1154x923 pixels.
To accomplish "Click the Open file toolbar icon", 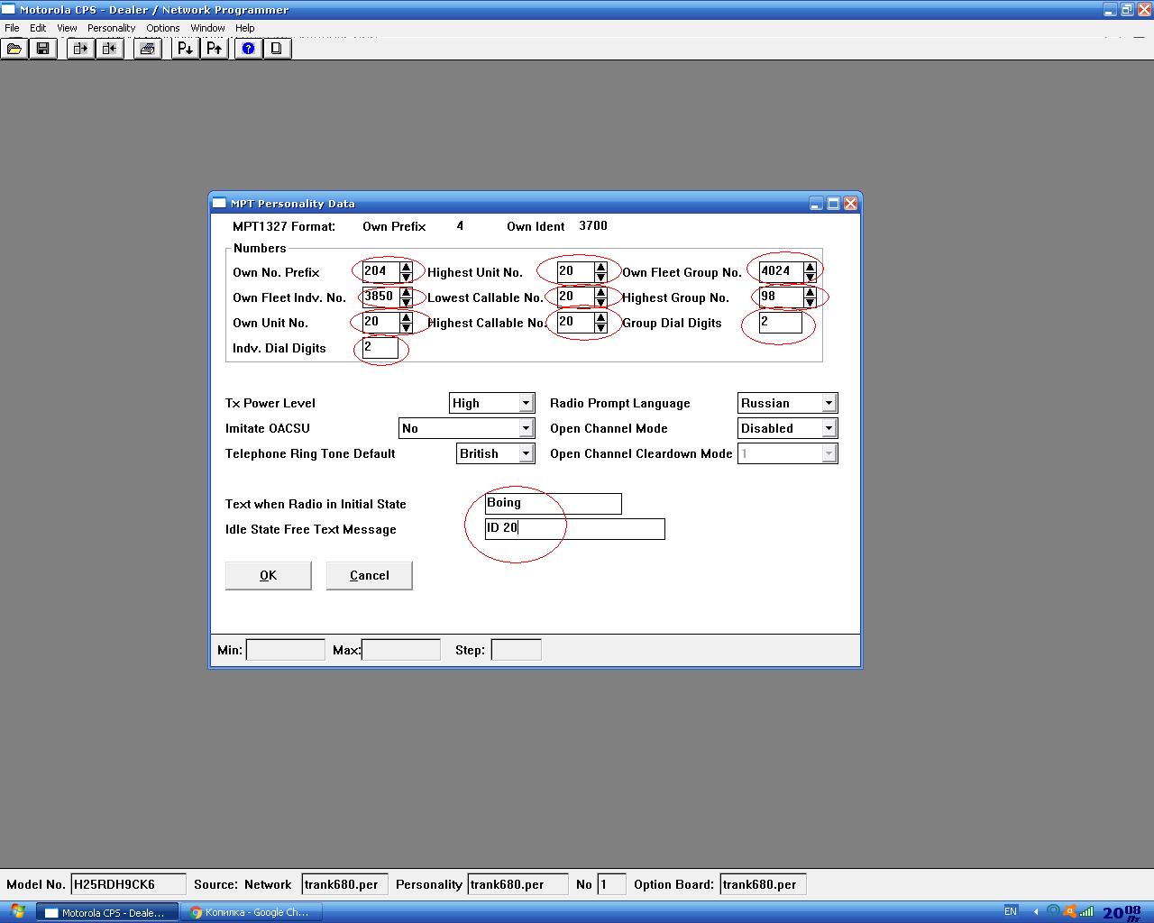I will [x=14, y=49].
